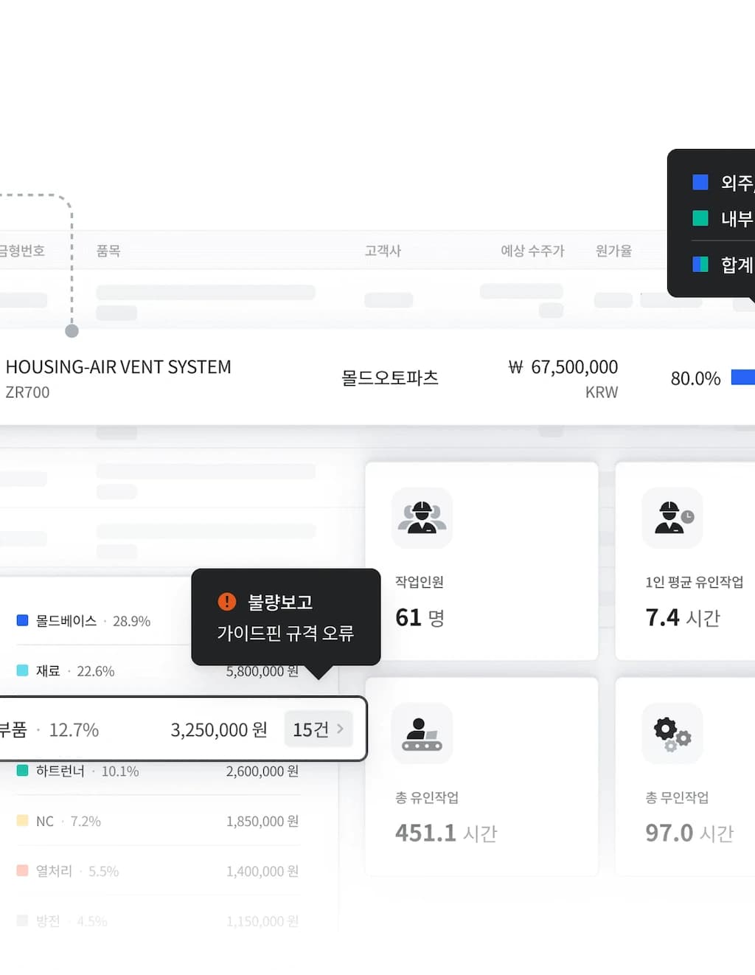The height and width of the screenshot is (975, 755).
Task: Click the 451.1 시간 manned work total
Action: point(446,833)
